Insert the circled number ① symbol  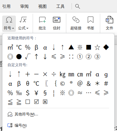(x=80, y=57)
